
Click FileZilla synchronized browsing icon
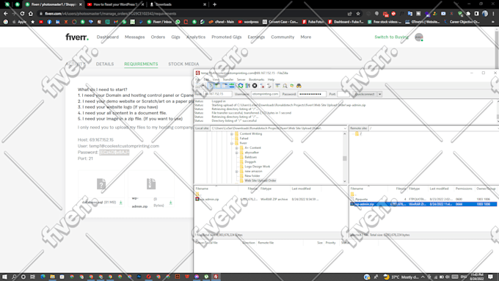(x=292, y=86)
